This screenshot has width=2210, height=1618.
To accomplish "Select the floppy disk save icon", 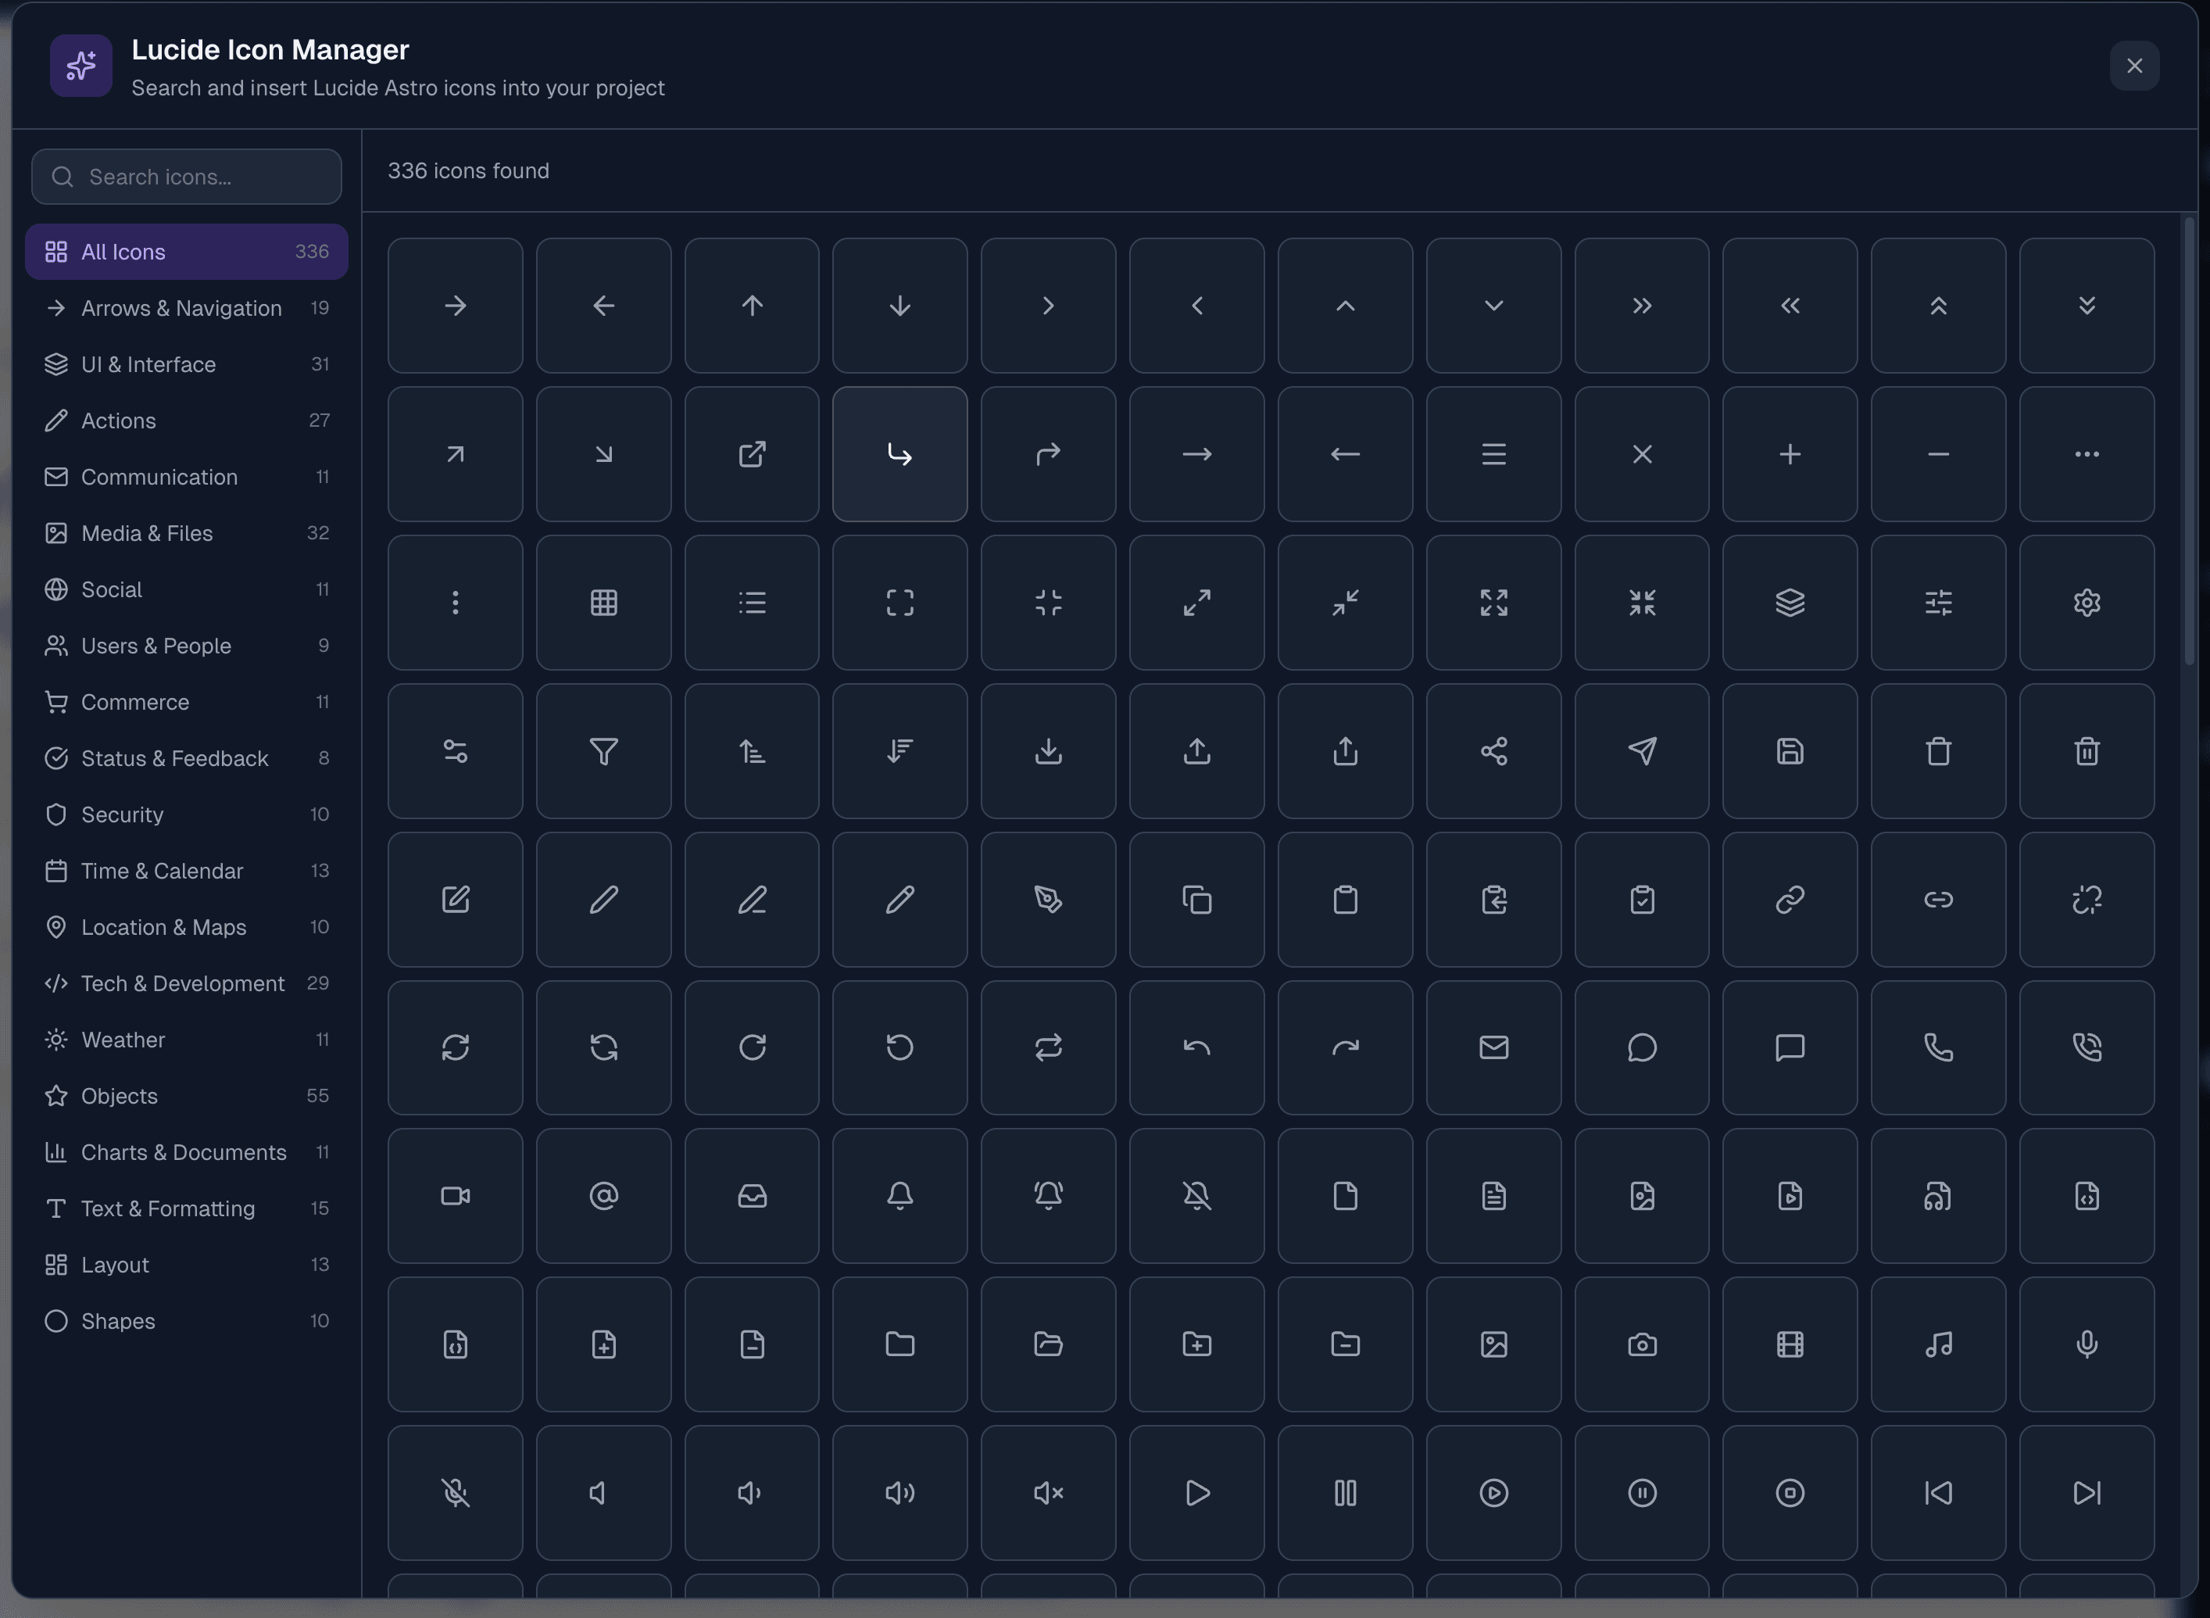I will pos(1790,751).
